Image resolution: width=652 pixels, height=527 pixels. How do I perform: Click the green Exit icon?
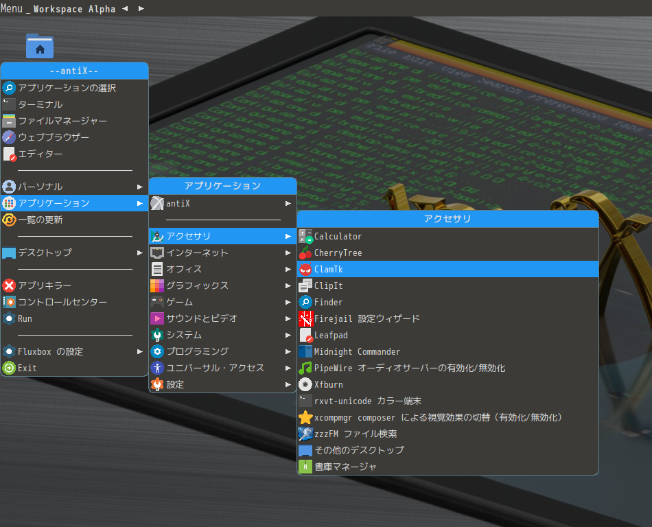point(9,368)
